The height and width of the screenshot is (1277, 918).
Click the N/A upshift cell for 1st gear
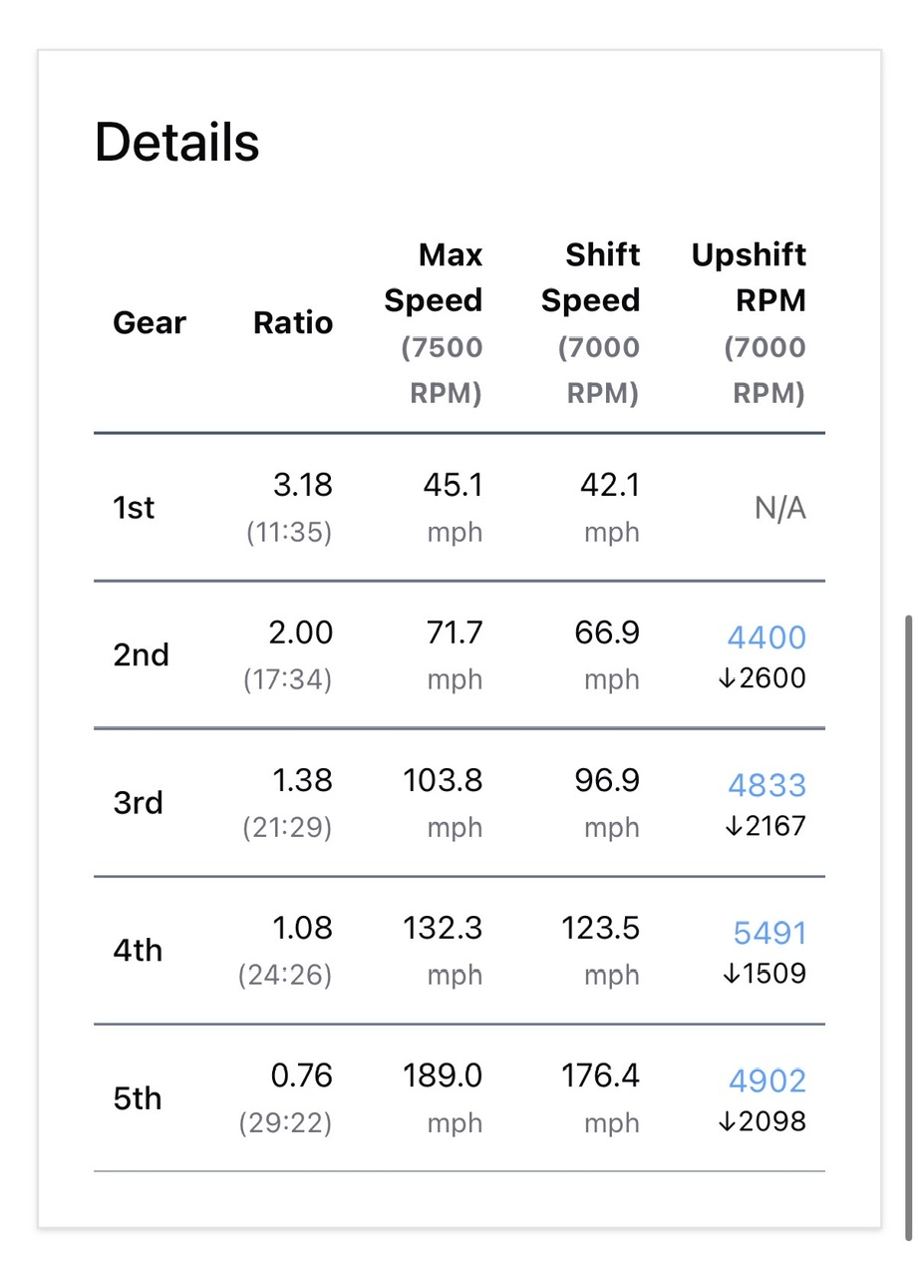779,509
